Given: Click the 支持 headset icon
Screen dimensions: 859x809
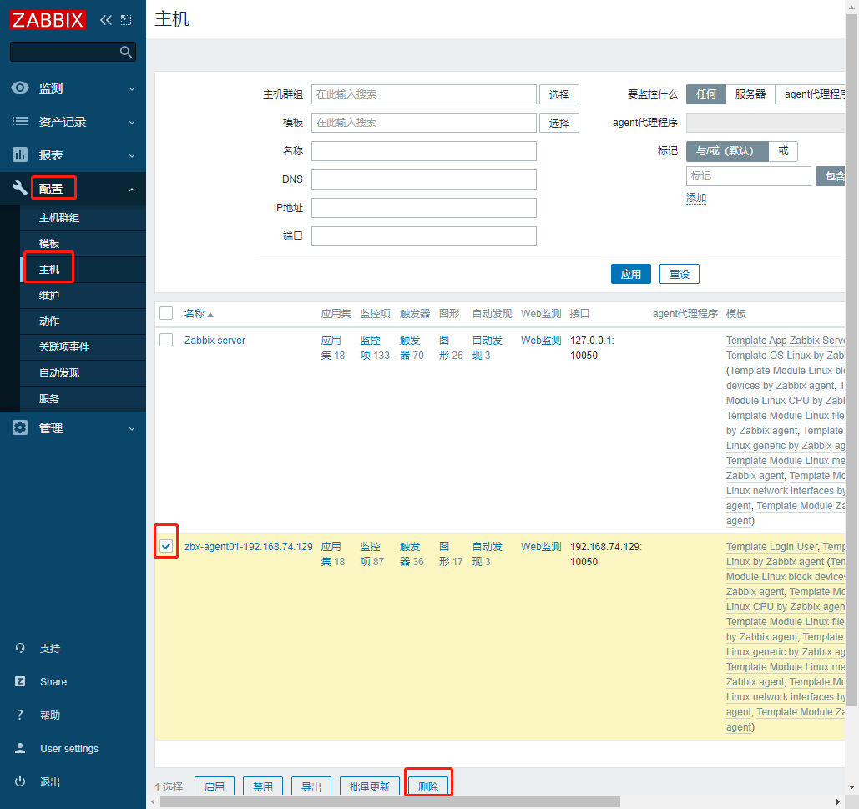Looking at the screenshot, I should 20,649.
